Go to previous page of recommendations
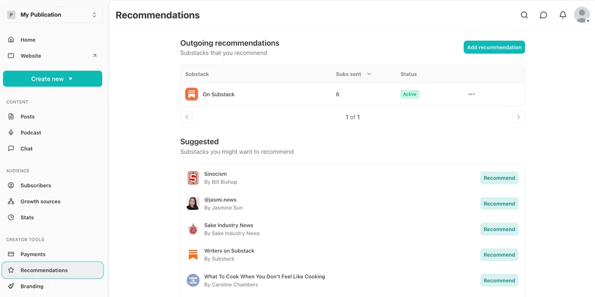The height and width of the screenshot is (297, 595). pyautogui.click(x=187, y=117)
